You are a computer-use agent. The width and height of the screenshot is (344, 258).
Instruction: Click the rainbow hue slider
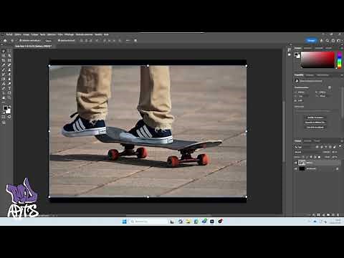339,59
